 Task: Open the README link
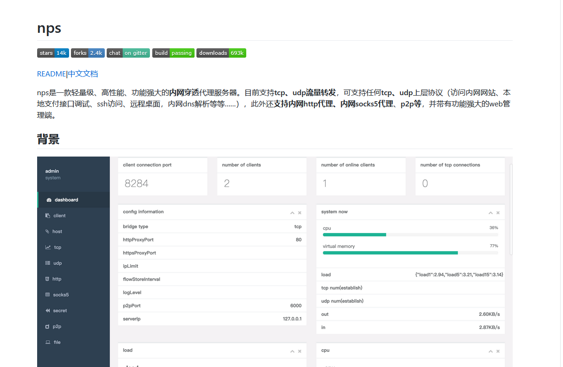tap(51, 74)
